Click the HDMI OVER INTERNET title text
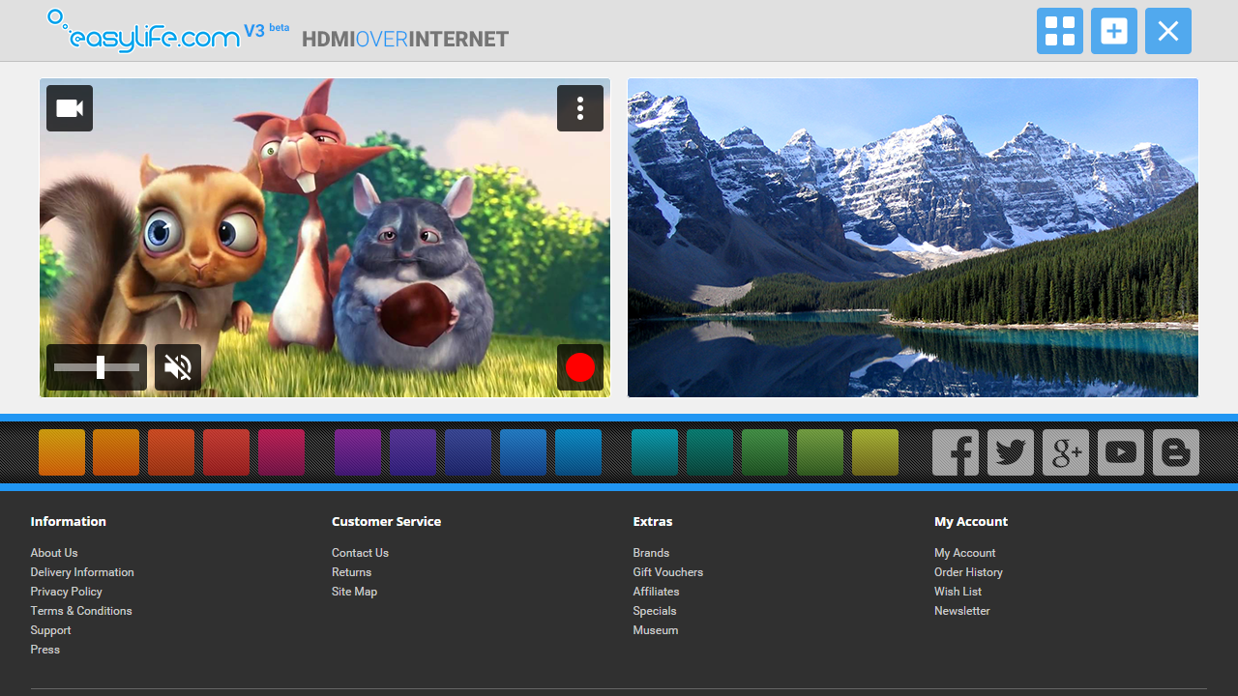The image size is (1238, 696). tap(405, 39)
